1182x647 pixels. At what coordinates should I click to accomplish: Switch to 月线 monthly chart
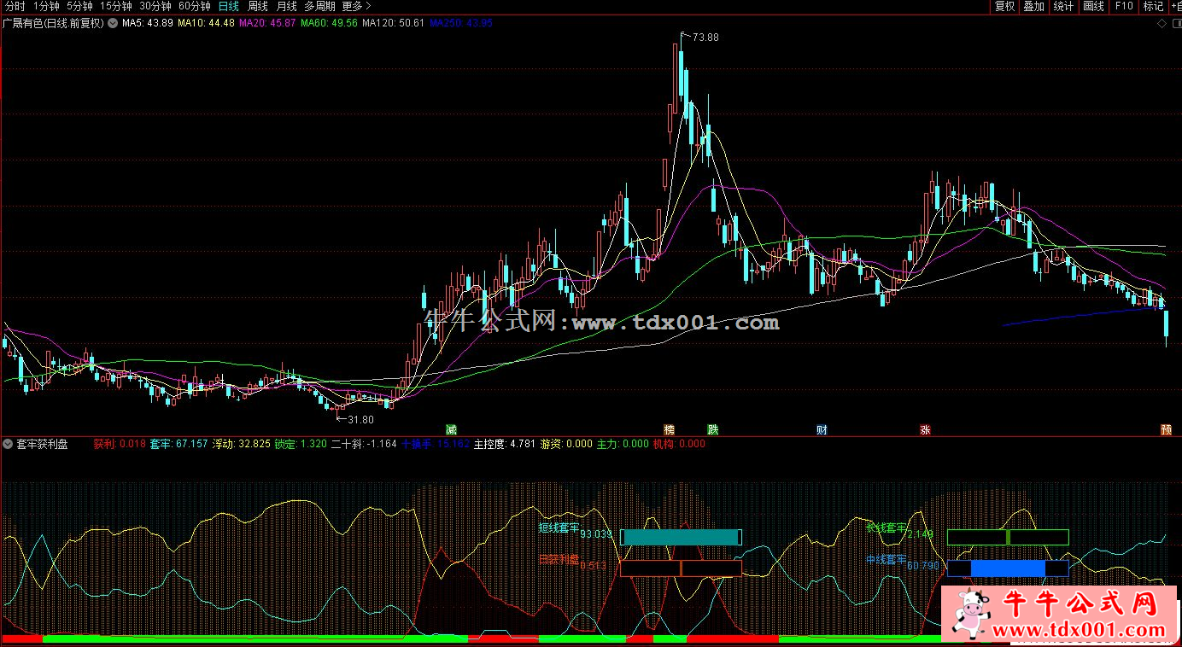pyautogui.click(x=286, y=6)
